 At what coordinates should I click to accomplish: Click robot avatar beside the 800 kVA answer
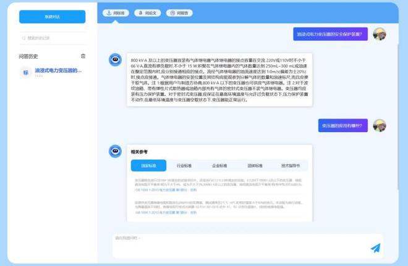pyautogui.click(x=115, y=60)
